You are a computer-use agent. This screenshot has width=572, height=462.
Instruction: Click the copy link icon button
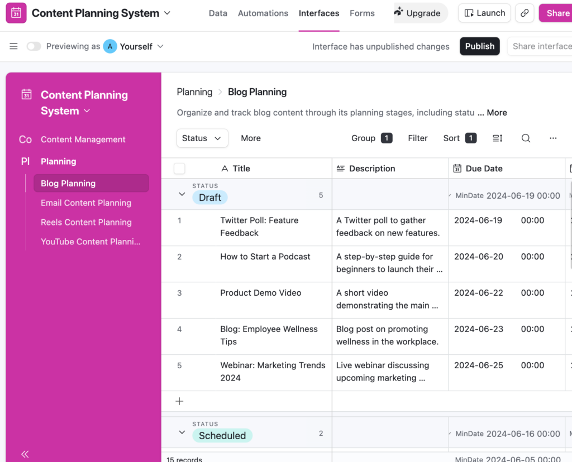[524, 13]
